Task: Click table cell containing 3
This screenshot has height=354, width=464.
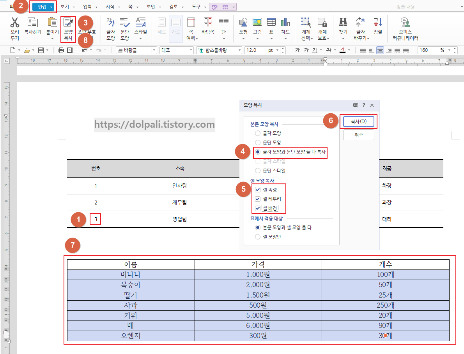Action: pyautogui.click(x=96, y=219)
